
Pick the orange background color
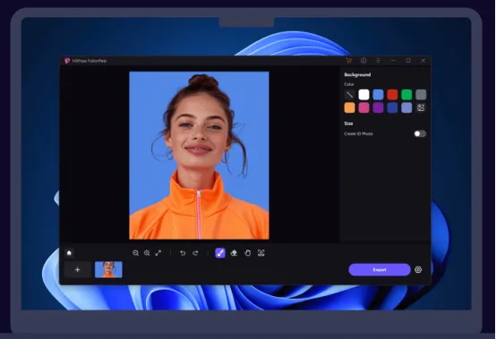tap(349, 107)
